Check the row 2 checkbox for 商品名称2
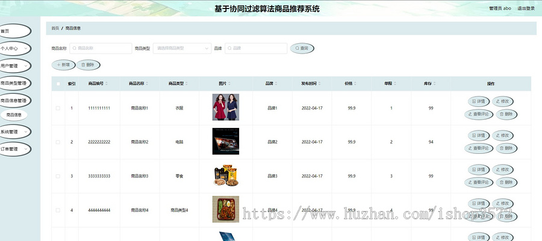 coord(58,142)
